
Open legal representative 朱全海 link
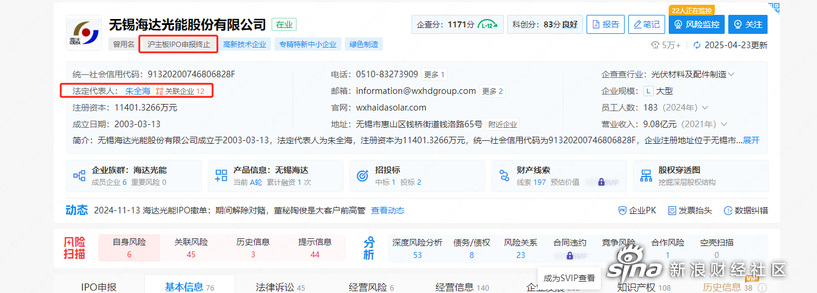click(x=138, y=91)
